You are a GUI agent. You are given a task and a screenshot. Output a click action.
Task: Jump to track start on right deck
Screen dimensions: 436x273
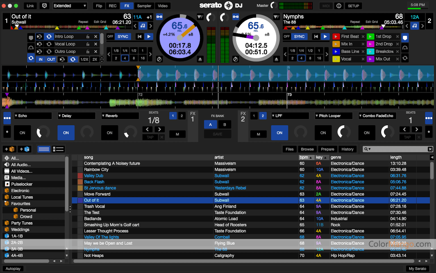(315, 37)
